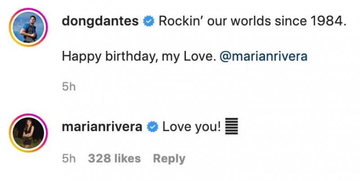Show the 328 likes list
The image size is (360, 181).
[114, 158]
